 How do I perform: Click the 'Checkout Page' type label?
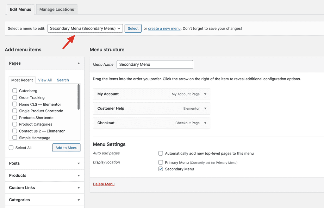coord(187,123)
